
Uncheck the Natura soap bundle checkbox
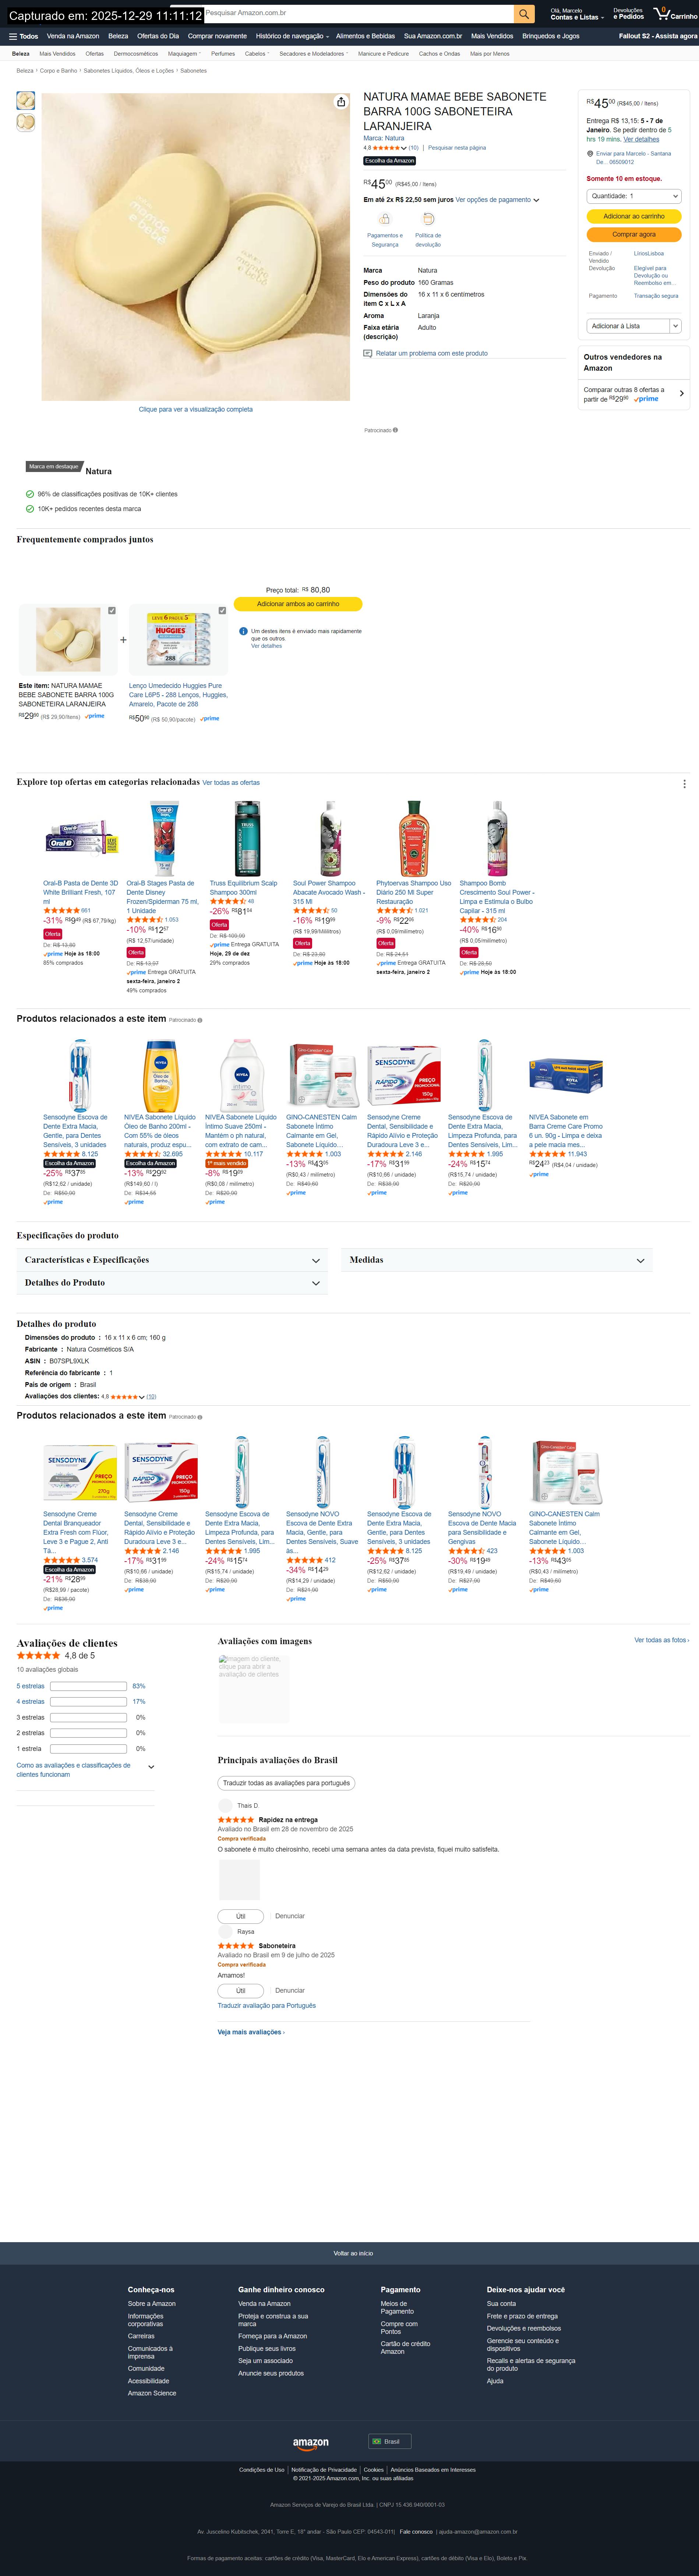[112, 610]
